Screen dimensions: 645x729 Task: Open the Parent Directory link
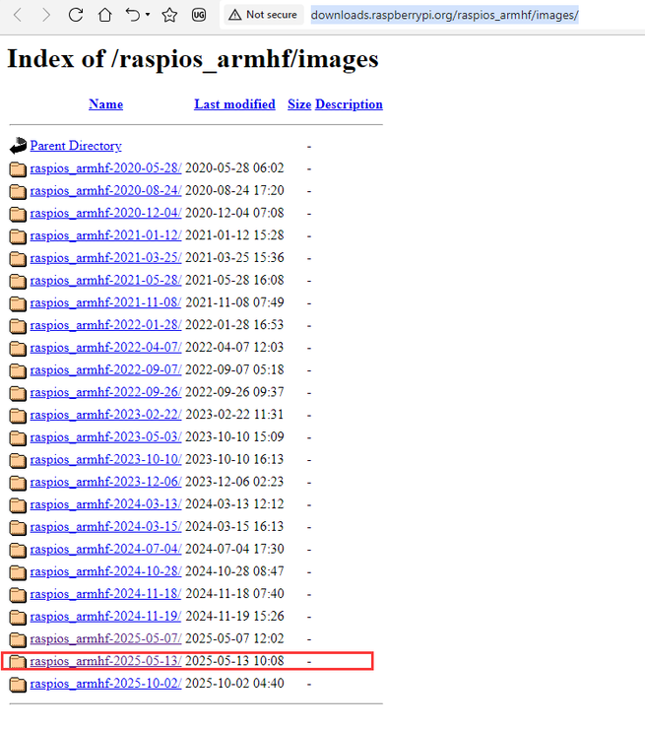pos(76,146)
